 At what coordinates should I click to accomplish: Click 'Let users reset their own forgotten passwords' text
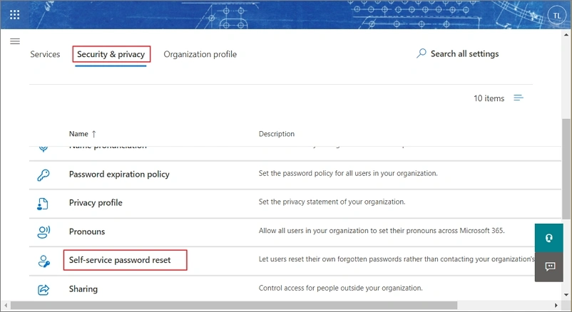pos(397,259)
